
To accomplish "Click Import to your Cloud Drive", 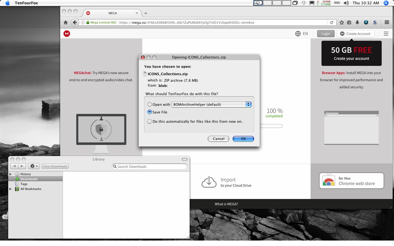I will [x=227, y=182].
